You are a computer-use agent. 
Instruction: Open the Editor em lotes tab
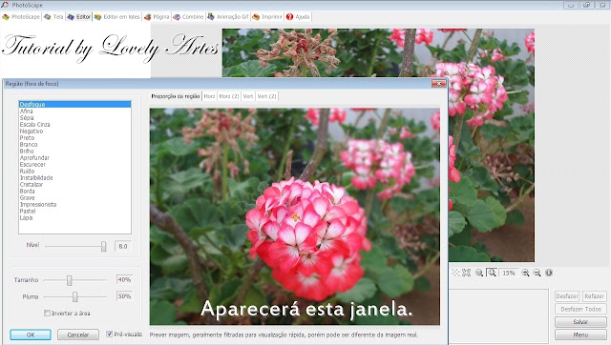pos(116,17)
